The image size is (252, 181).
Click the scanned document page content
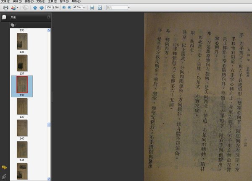point(198,97)
